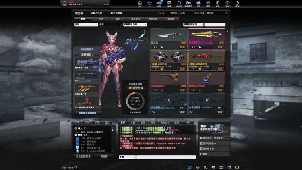Open the beanfun.com/cso link in chat
The height and width of the screenshot is (170, 302).
click(171, 143)
